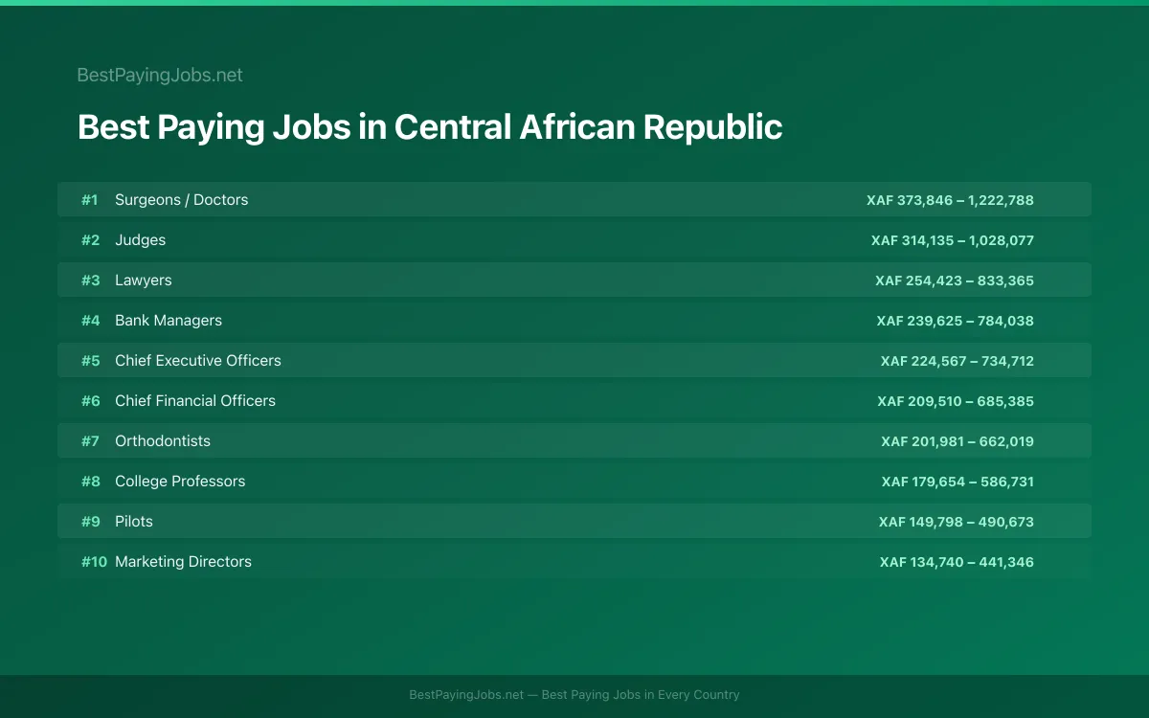This screenshot has height=718, width=1149.
Task: Select the #1 rank label
Action: [x=90, y=200]
